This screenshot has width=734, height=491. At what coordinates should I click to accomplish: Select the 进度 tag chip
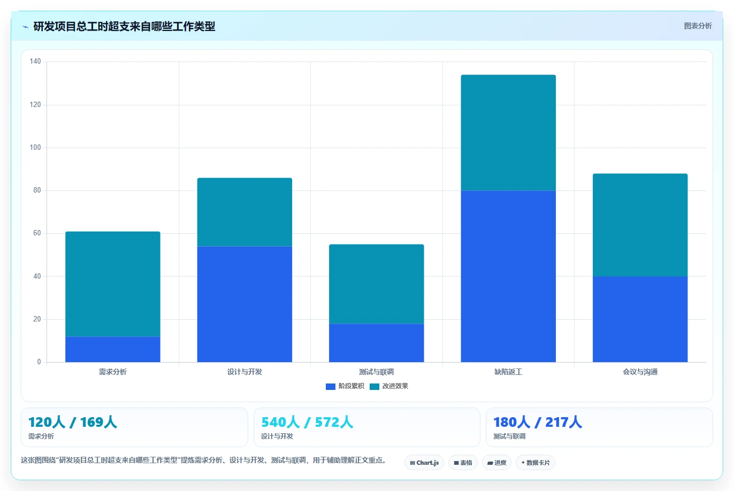pyautogui.click(x=496, y=463)
